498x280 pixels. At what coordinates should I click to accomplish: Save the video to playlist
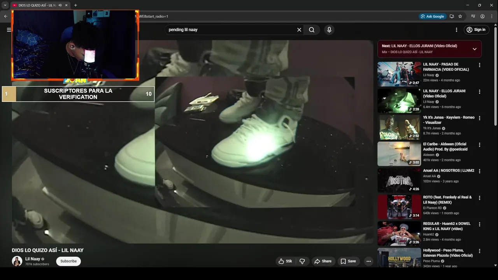pyautogui.click(x=348, y=261)
